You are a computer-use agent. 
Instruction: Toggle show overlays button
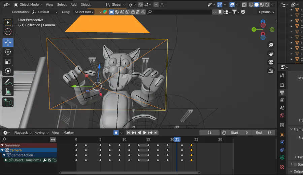click(x=232, y=5)
